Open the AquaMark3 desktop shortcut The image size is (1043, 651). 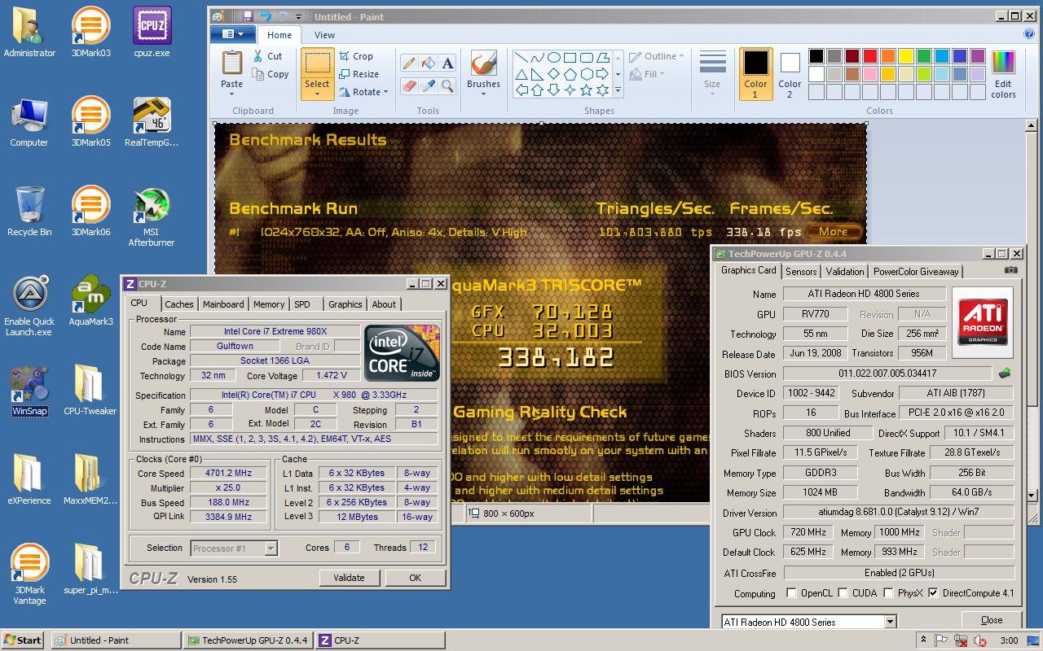pyautogui.click(x=91, y=301)
